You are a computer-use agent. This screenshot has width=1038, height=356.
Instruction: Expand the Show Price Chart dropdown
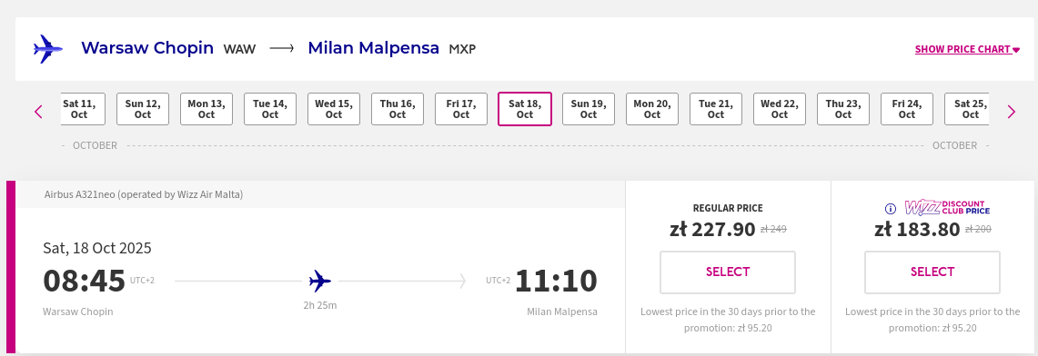[x=967, y=50]
